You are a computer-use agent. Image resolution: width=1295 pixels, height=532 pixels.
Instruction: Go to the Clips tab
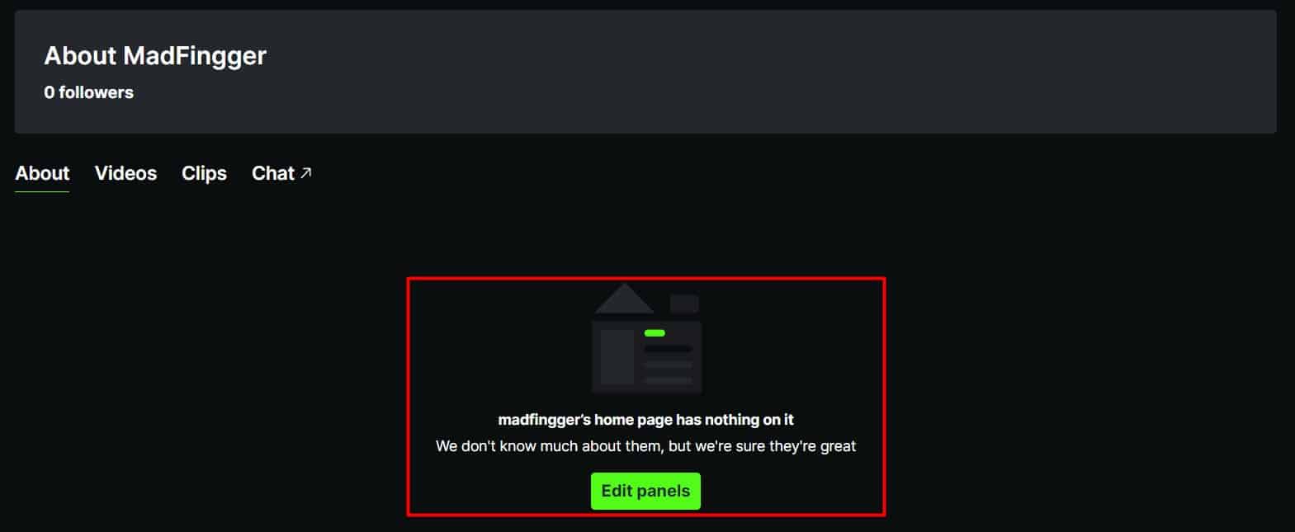tap(204, 173)
